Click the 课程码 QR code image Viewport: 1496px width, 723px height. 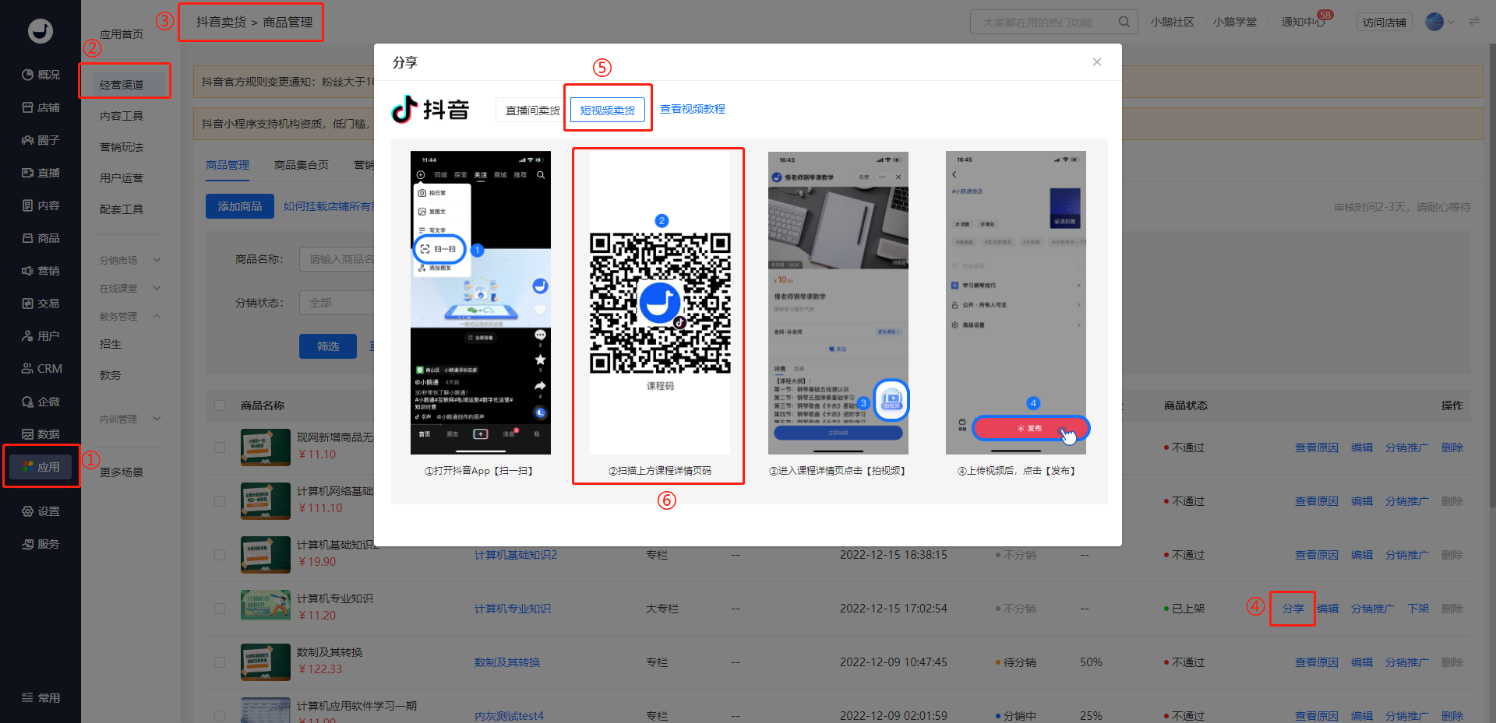660,304
